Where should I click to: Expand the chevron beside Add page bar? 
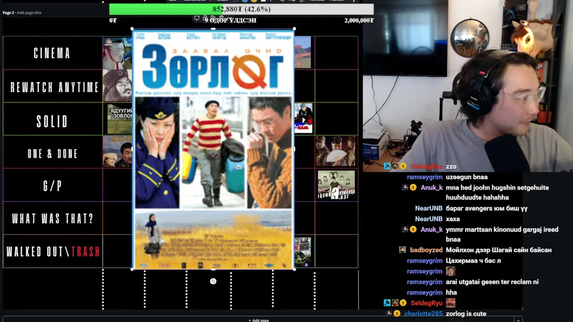pos(518,320)
